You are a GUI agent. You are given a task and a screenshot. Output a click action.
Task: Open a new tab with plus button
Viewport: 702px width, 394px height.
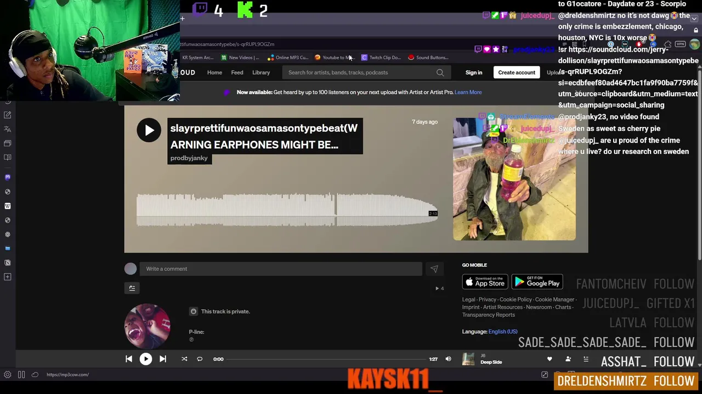tap(182, 19)
